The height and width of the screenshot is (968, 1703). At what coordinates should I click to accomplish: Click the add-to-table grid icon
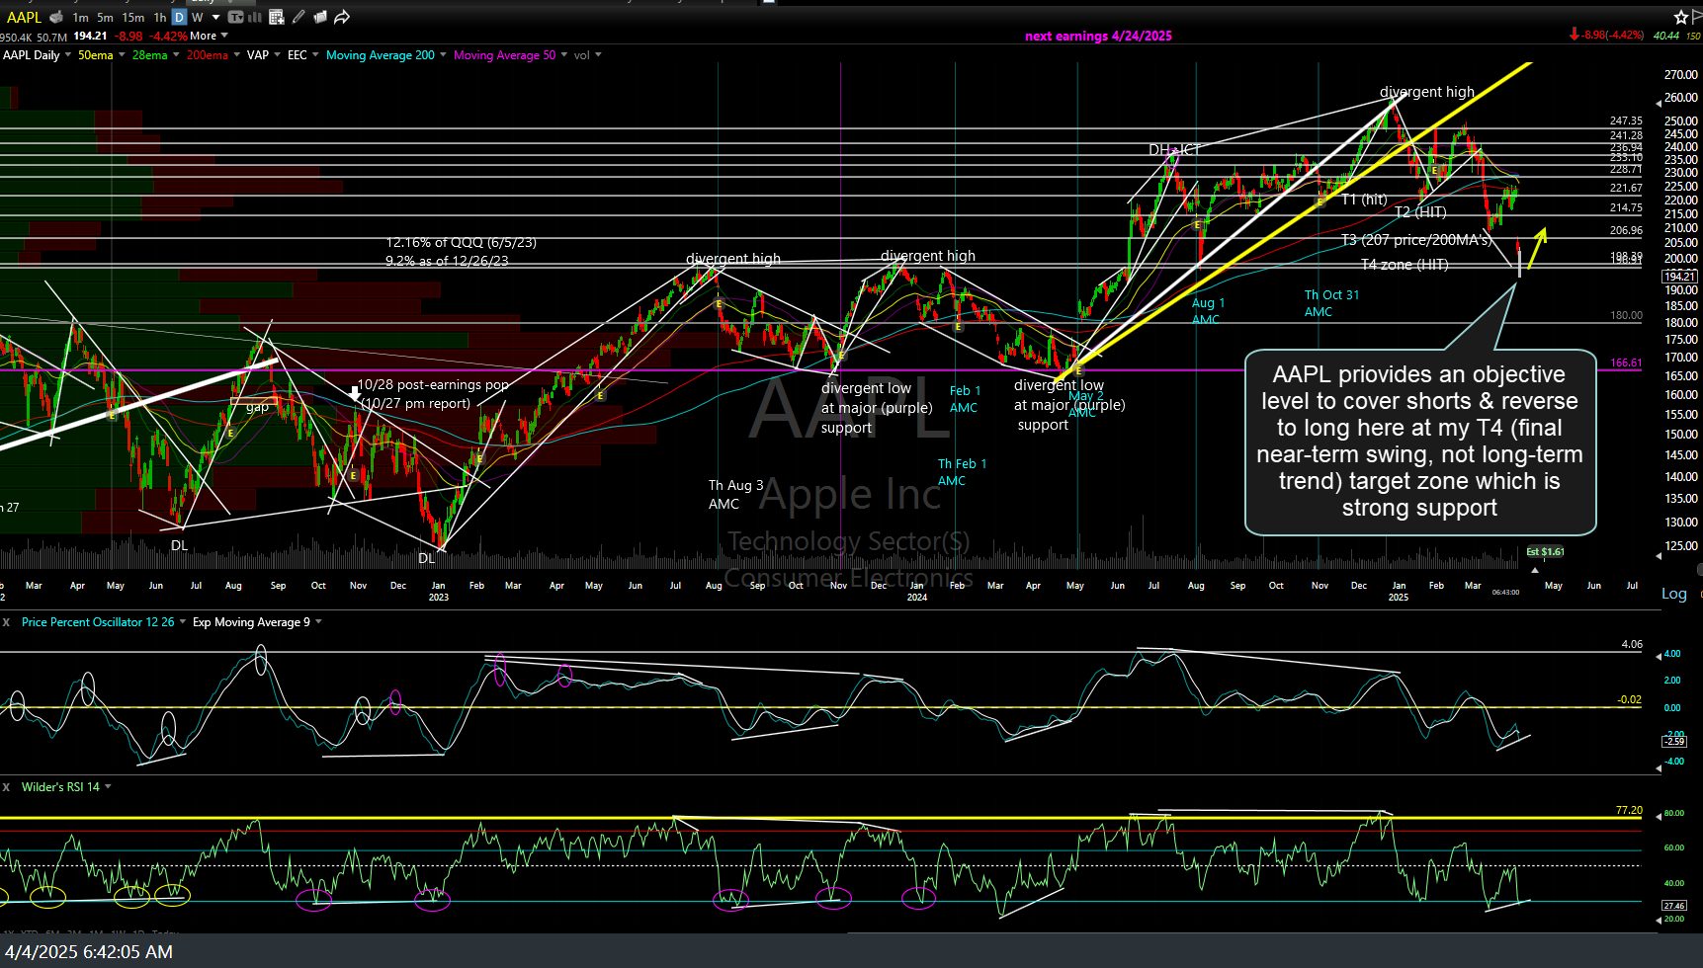pyautogui.click(x=277, y=17)
